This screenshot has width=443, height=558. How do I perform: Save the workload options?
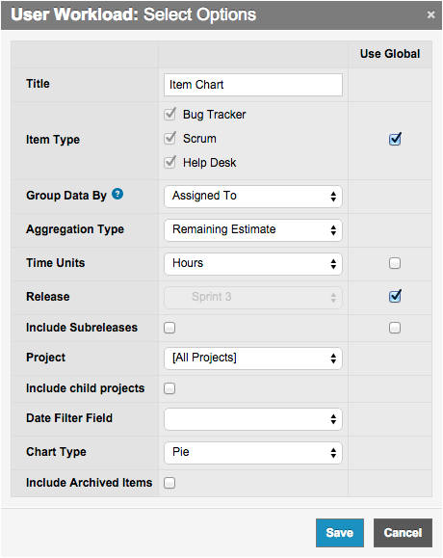tap(340, 533)
